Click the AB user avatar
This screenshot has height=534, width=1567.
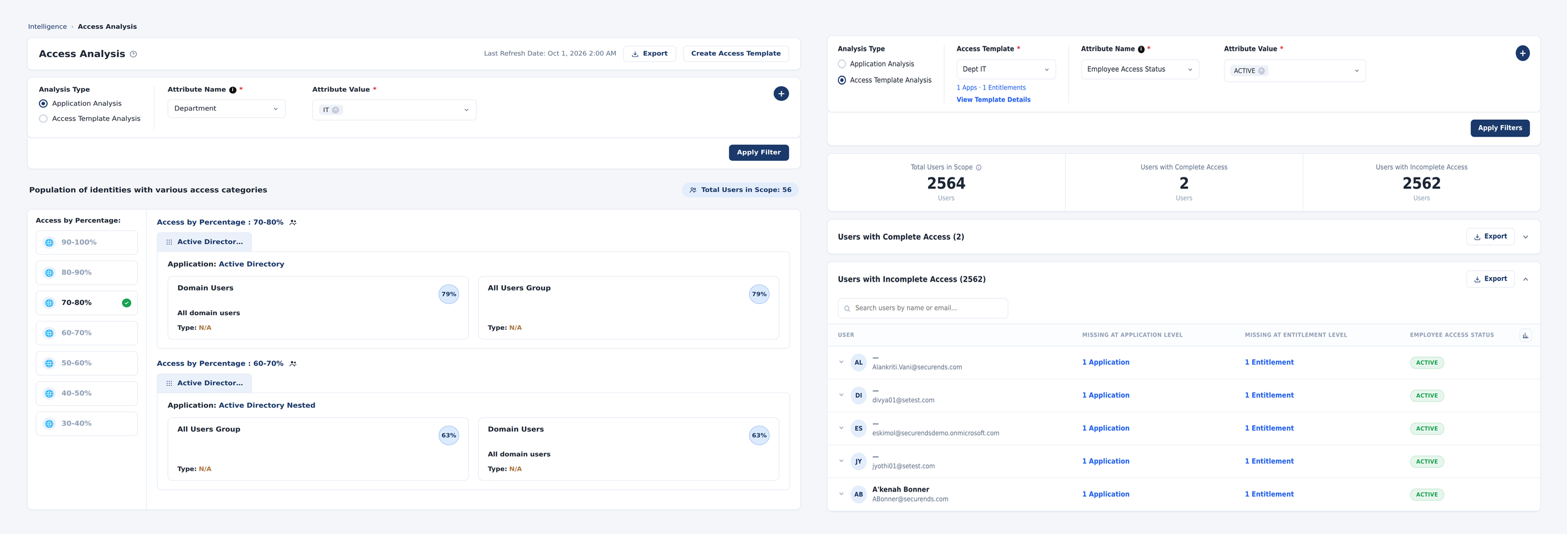click(858, 495)
